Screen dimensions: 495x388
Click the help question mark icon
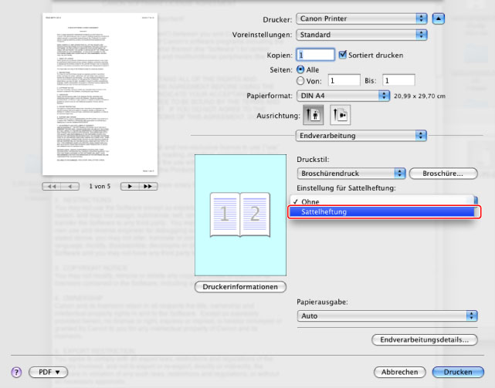point(15,372)
